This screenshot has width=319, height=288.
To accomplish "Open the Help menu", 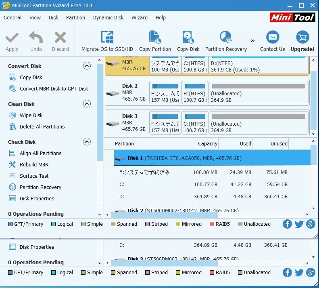I will (x=161, y=18).
